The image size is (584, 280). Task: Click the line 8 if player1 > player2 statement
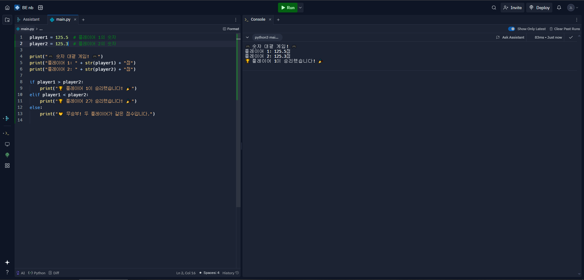click(56, 82)
